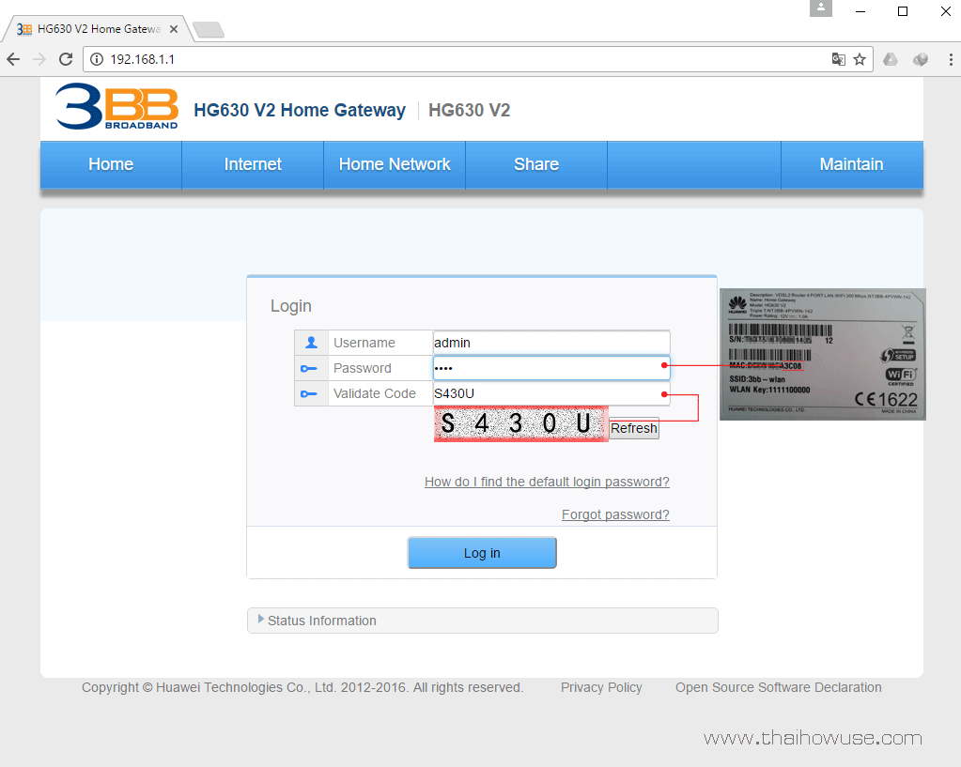Open the Maintain menu
The image size is (961, 767).
852,164
